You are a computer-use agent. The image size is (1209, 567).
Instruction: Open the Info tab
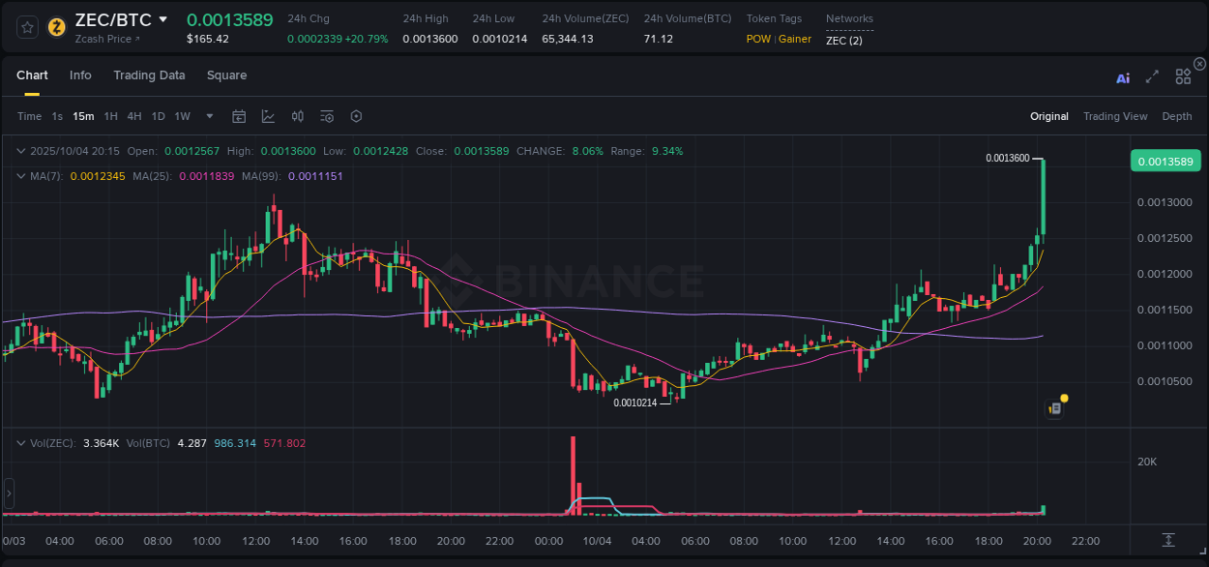[x=80, y=75]
